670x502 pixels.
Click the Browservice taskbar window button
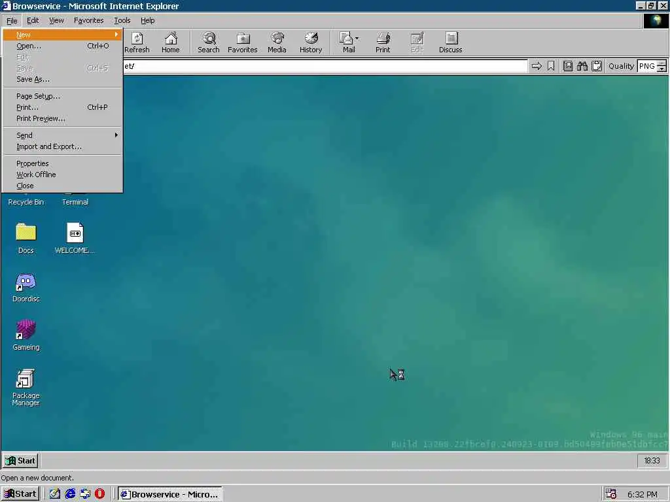[169, 494]
